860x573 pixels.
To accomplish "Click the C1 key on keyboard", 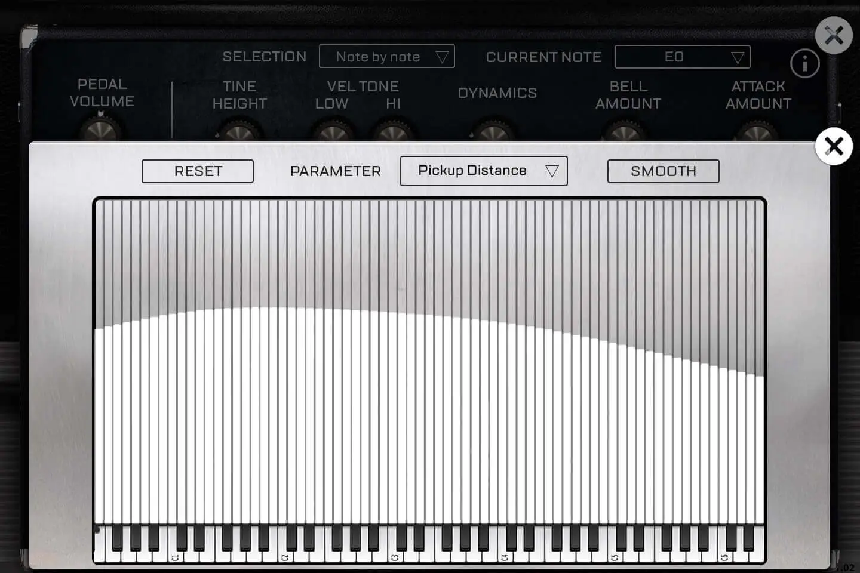I will pos(175,556).
